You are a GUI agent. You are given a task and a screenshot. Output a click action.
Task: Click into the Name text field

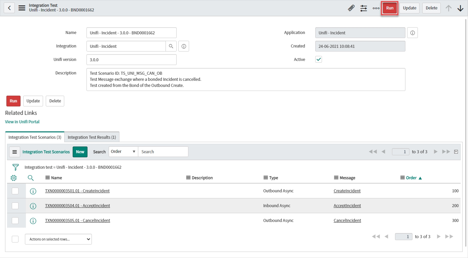coord(131,33)
